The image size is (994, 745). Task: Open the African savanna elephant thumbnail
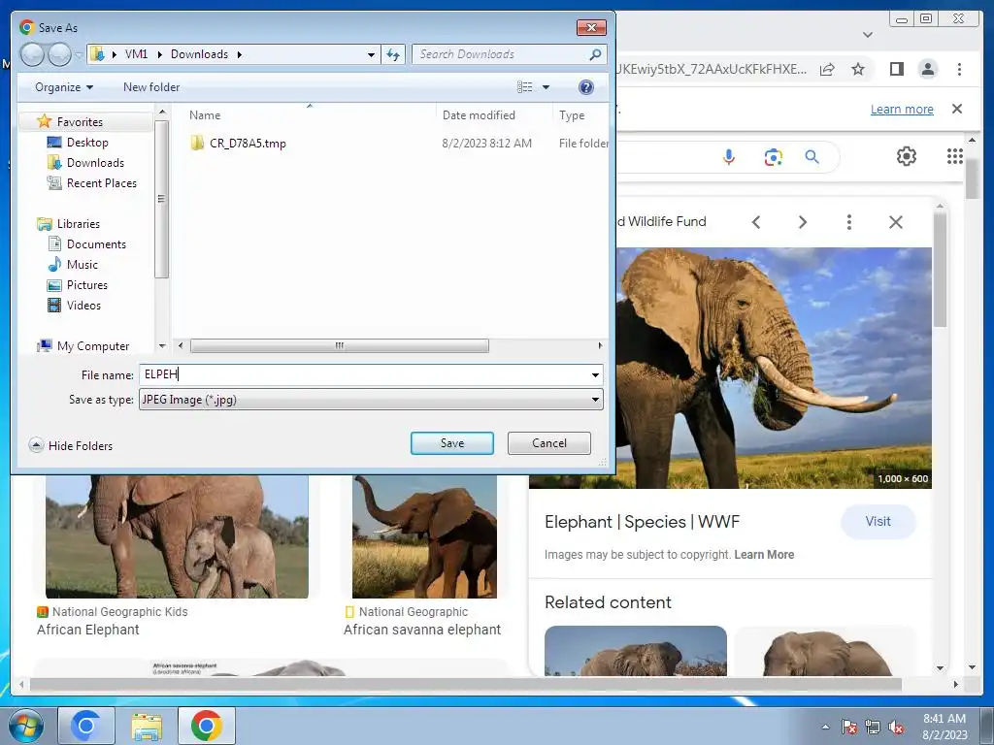point(425,535)
